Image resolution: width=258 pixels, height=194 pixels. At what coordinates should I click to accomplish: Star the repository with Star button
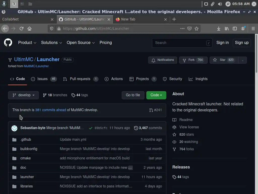pos(224,60)
